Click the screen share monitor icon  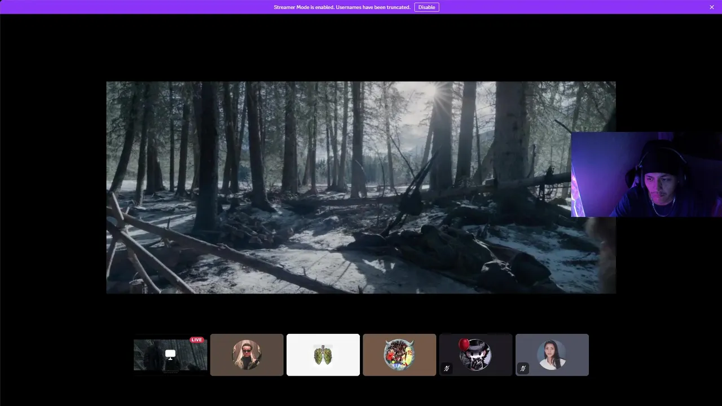pyautogui.click(x=170, y=354)
